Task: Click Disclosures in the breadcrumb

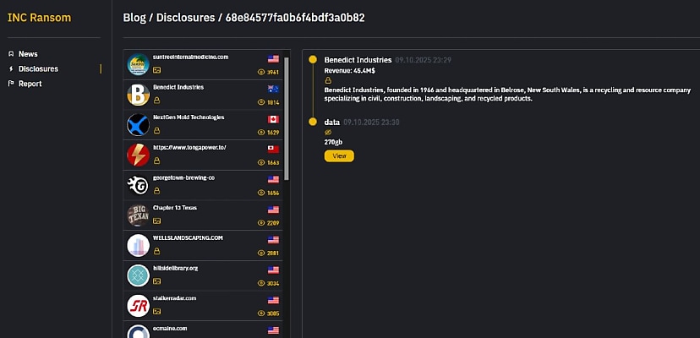Action: click(186, 18)
